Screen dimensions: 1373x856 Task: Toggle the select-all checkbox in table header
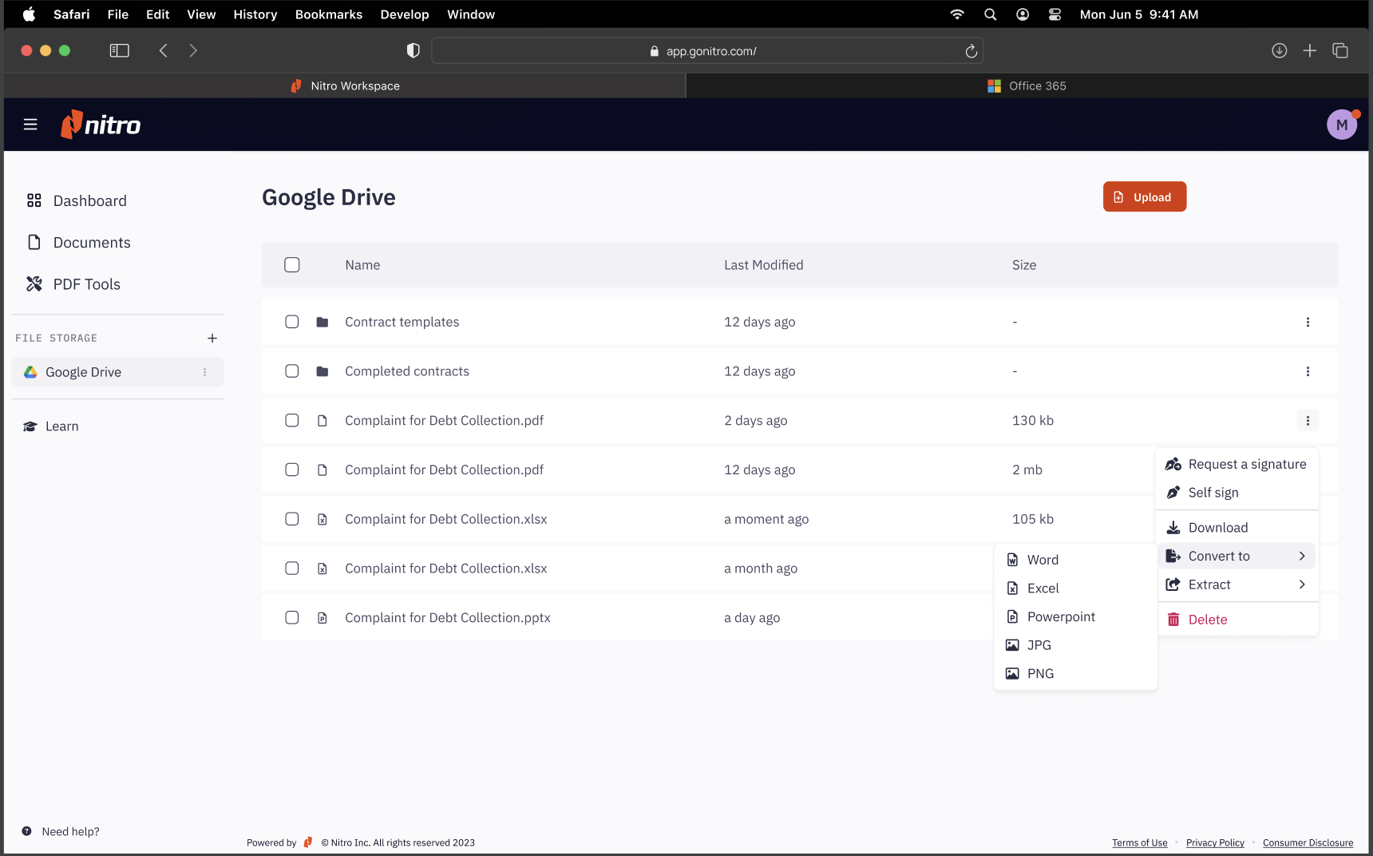(x=292, y=265)
